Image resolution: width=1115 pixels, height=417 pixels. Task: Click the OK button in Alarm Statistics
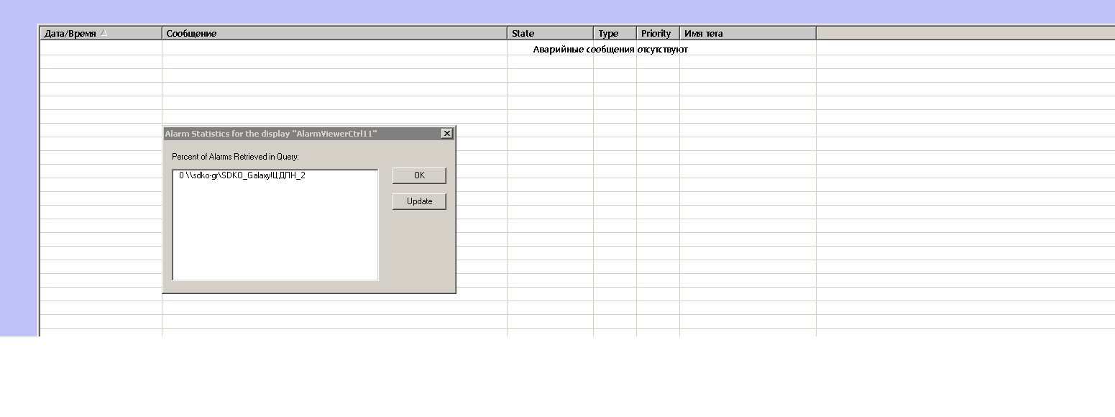pyautogui.click(x=419, y=175)
